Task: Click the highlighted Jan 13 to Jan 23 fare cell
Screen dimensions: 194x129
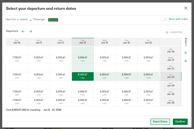Action: click(x=83, y=76)
